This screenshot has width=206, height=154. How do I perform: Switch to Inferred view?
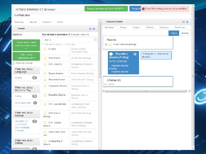[x=185, y=33]
